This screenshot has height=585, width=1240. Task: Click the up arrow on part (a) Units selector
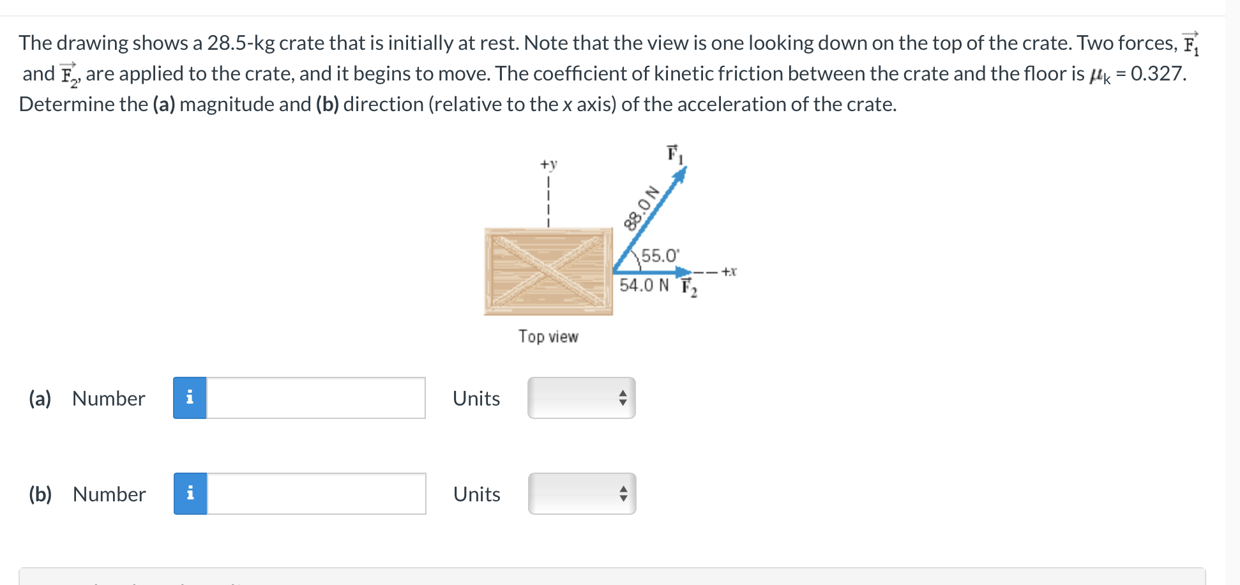(624, 394)
